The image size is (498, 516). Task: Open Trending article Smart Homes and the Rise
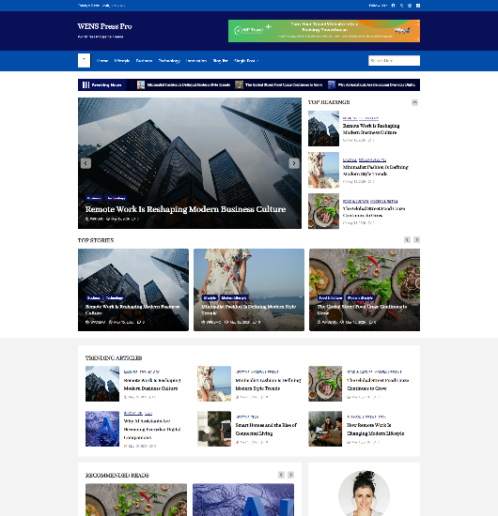[266, 429]
